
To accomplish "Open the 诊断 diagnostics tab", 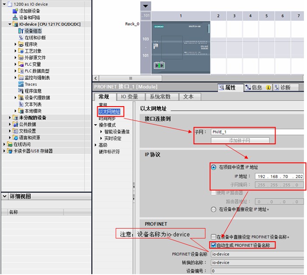I will click(x=286, y=87).
